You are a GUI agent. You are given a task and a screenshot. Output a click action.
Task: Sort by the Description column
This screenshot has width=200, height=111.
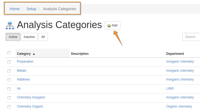click(x=80, y=54)
